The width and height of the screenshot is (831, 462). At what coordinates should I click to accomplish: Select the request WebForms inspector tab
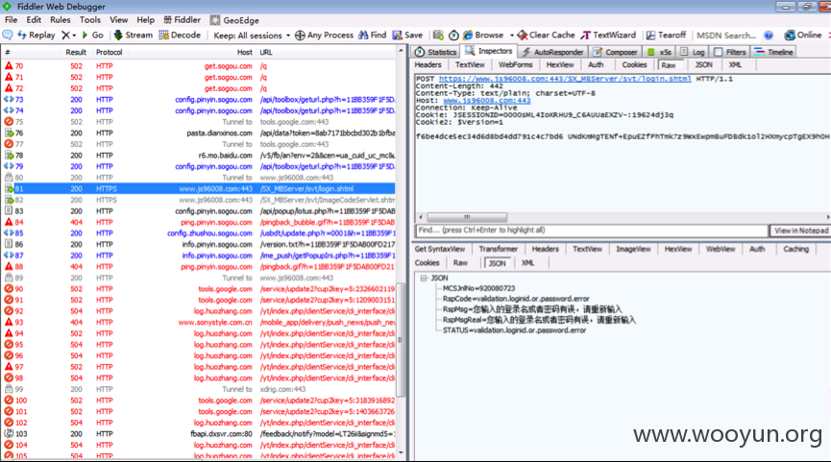(515, 64)
